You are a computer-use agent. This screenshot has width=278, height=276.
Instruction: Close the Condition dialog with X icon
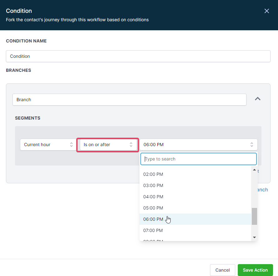[x=266, y=11]
